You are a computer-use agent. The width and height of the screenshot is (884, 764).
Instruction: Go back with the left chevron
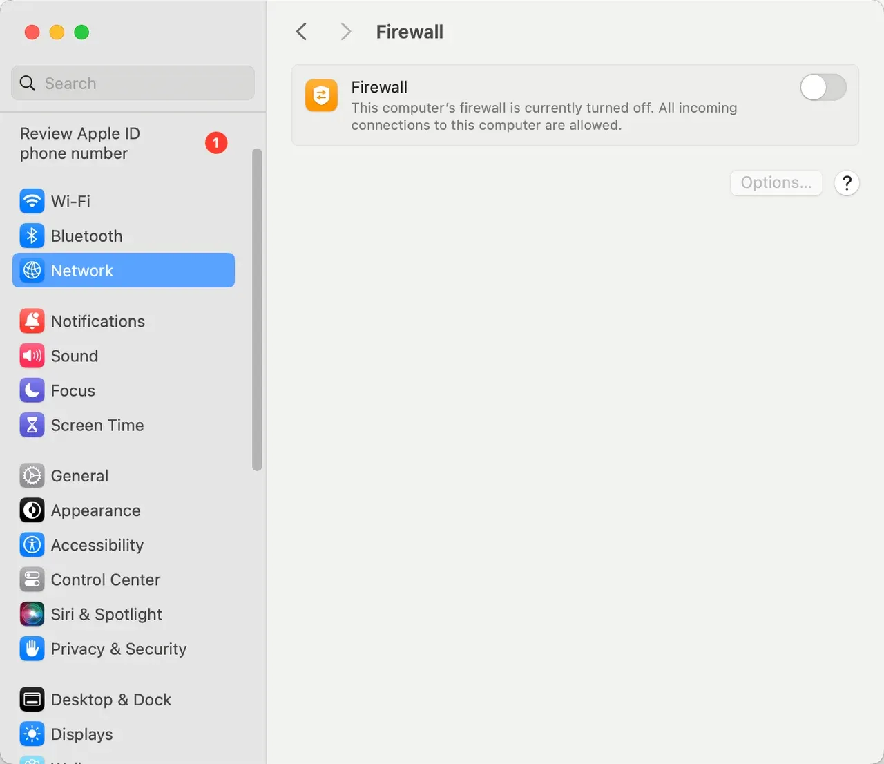301,32
